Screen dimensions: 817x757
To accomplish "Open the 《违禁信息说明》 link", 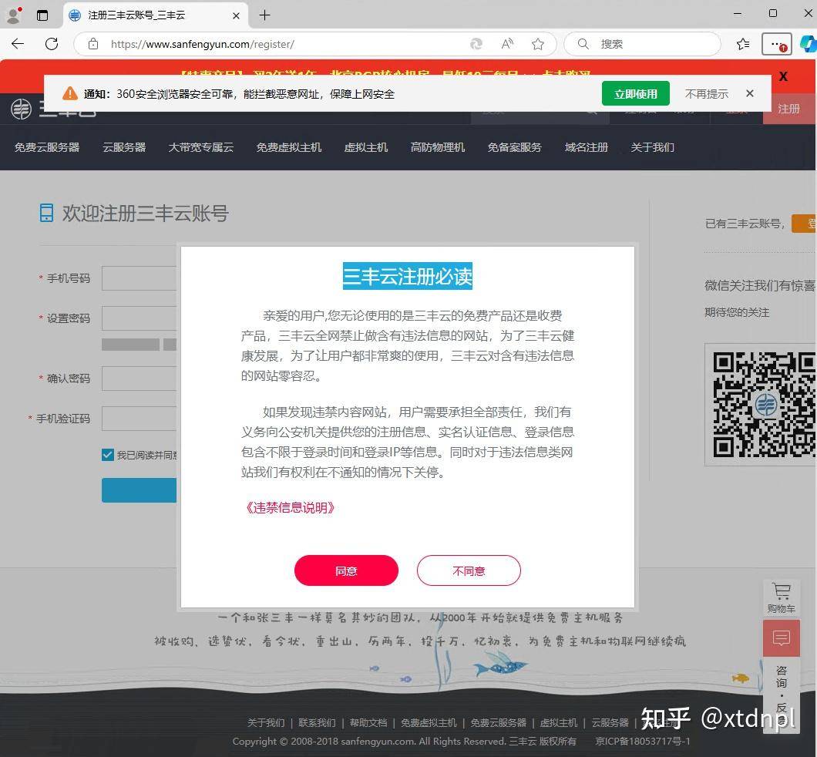I will (x=291, y=507).
